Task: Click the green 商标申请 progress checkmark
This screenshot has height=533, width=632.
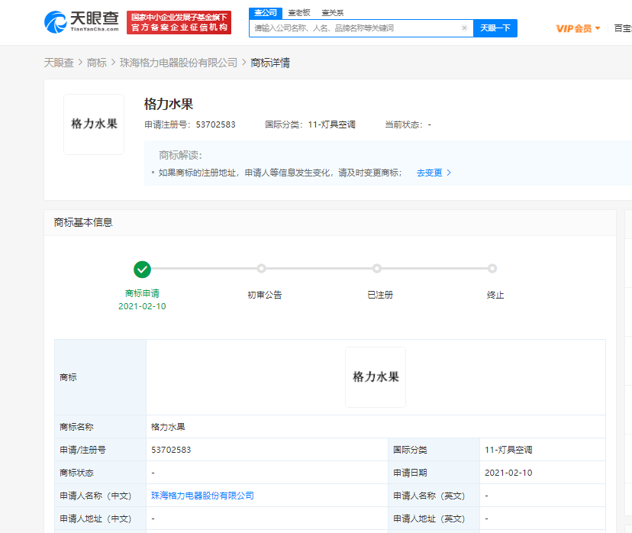Action: tap(143, 269)
